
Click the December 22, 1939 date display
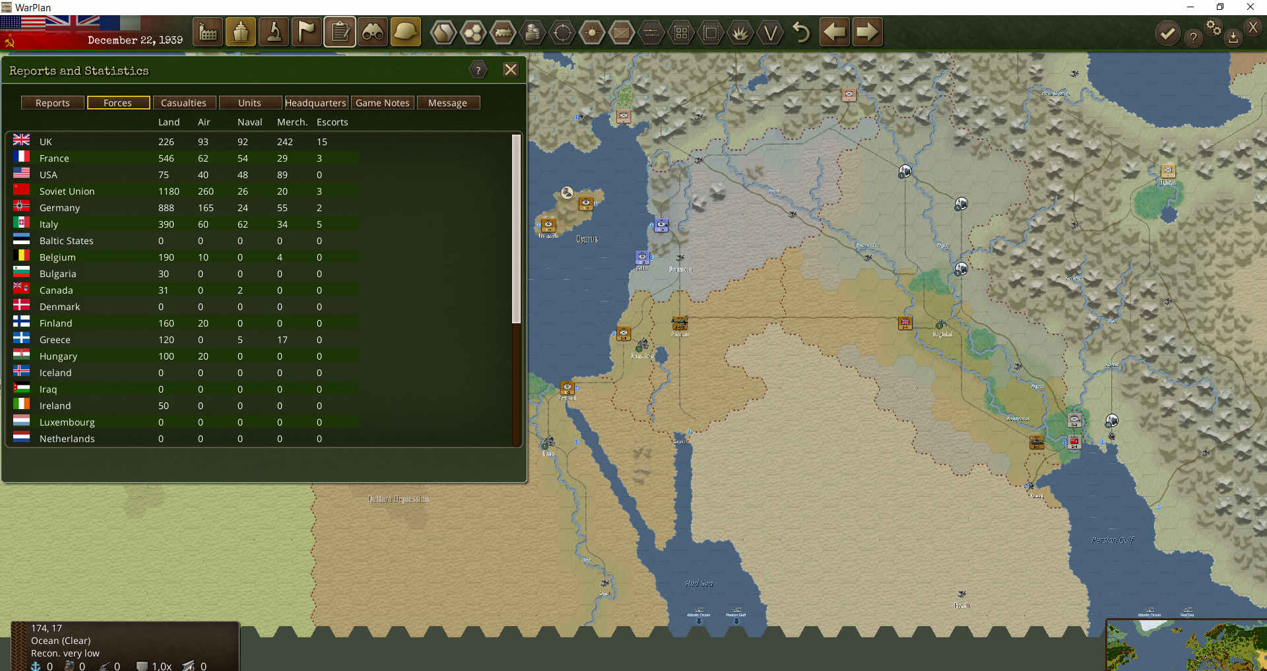click(135, 40)
